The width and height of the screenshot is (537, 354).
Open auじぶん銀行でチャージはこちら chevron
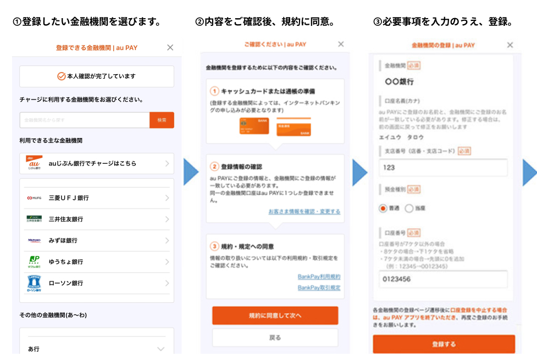tap(167, 164)
